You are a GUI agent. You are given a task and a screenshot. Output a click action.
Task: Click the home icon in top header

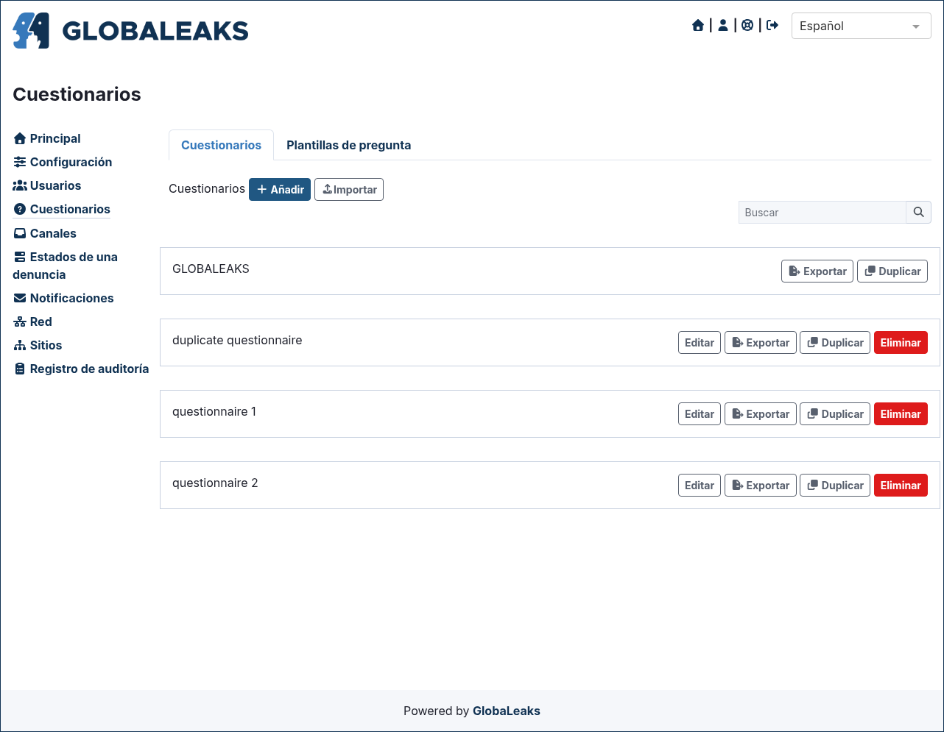698,26
